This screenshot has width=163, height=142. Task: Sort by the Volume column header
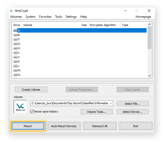48,25
